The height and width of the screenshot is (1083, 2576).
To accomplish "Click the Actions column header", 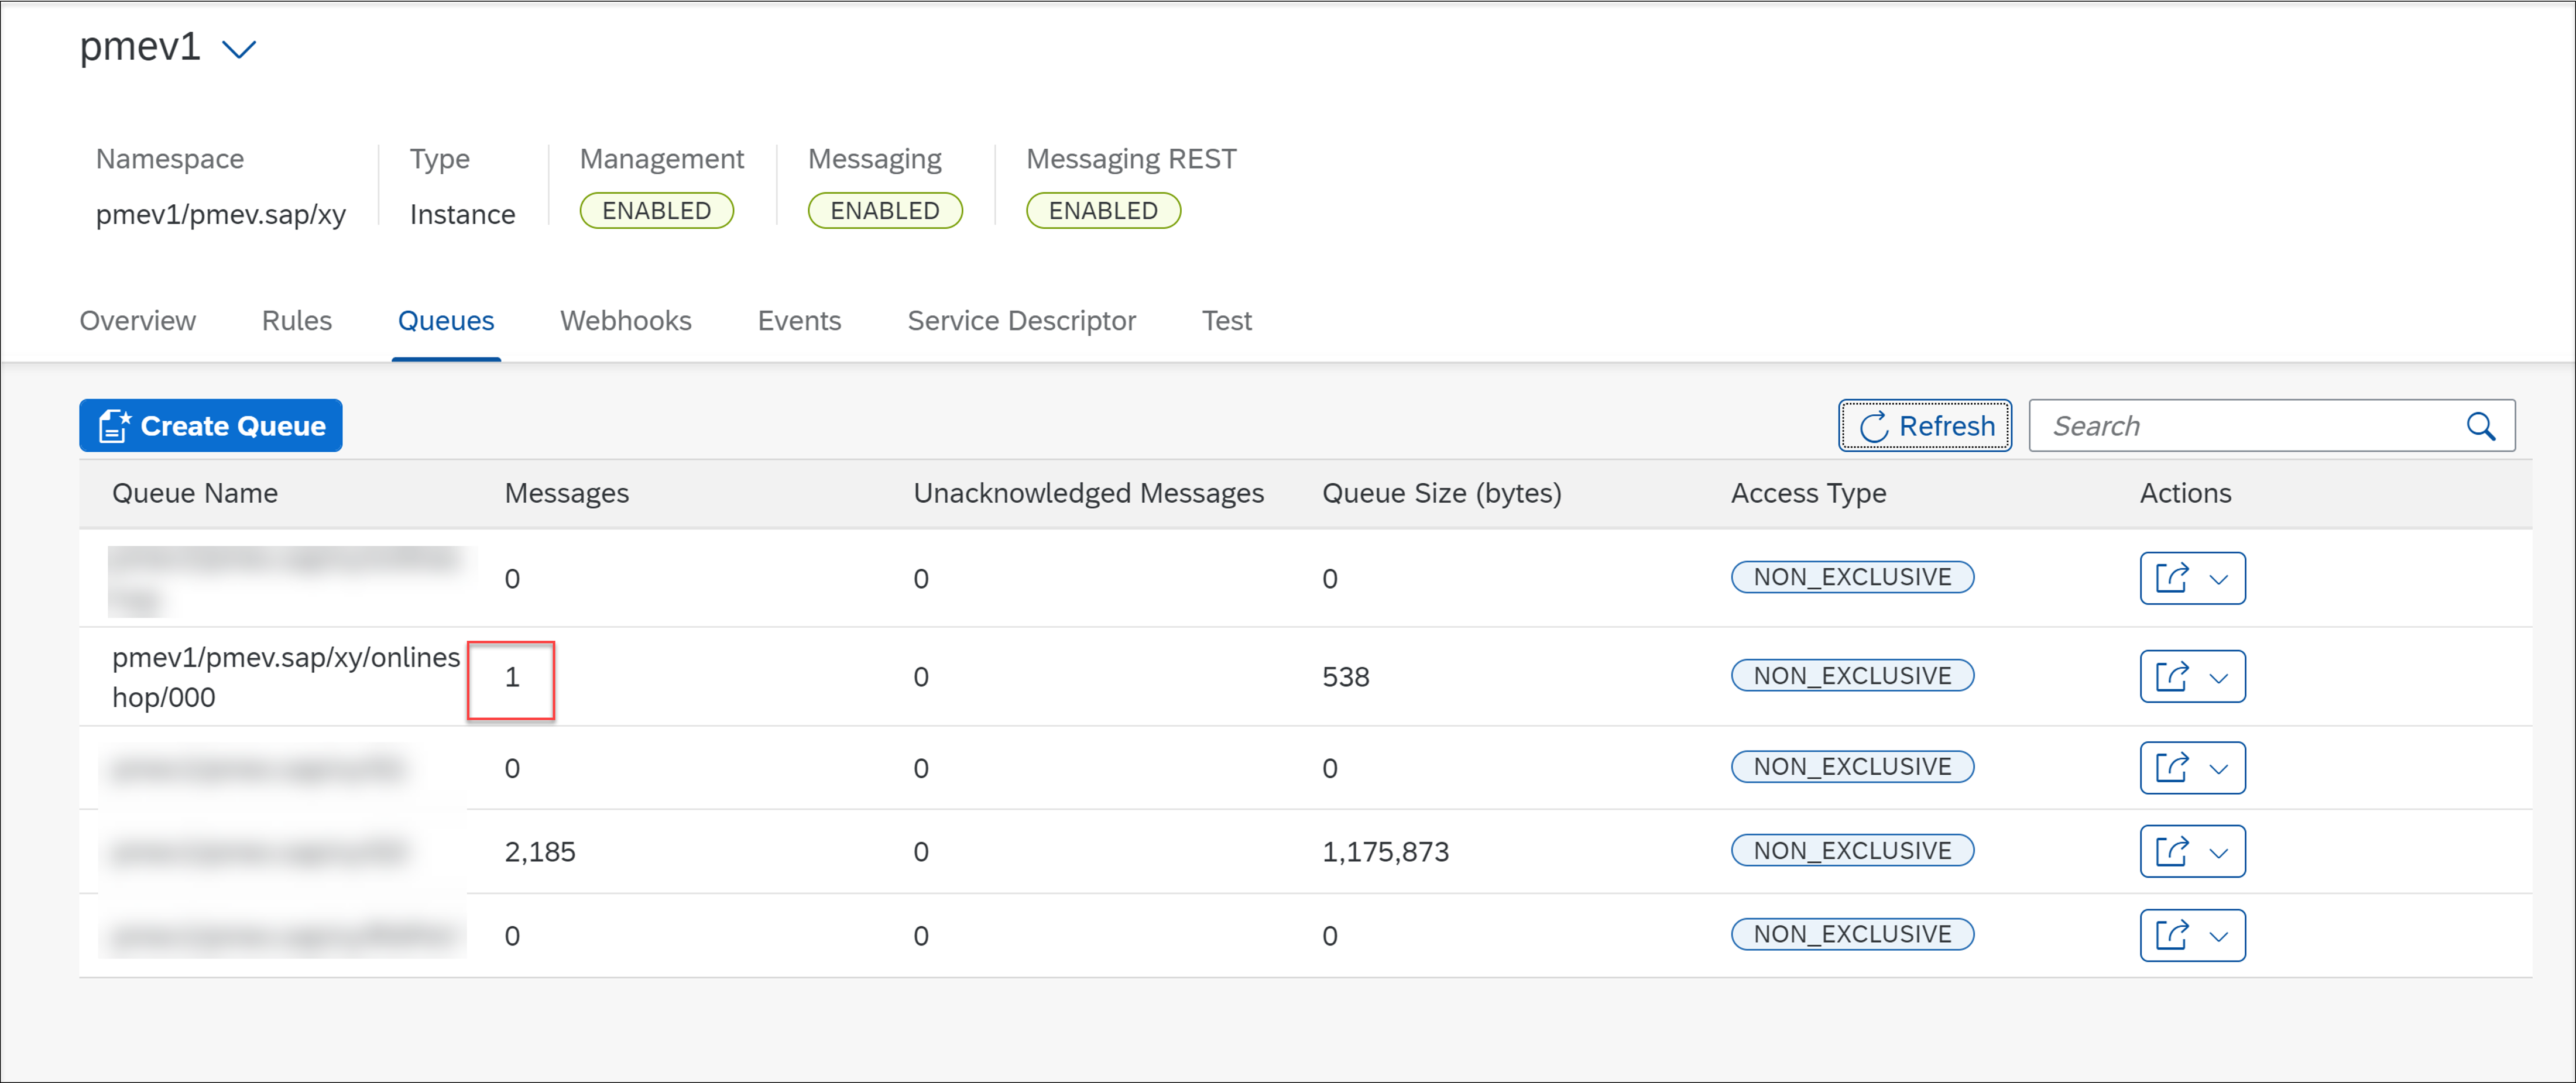I will point(2186,493).
